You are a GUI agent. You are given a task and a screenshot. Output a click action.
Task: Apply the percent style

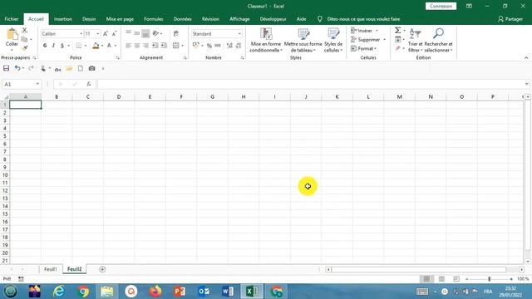209,46
